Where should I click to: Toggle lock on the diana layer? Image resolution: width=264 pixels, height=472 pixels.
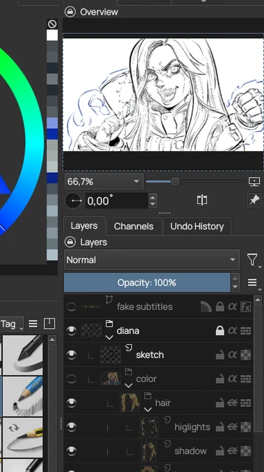coord(220,331)
